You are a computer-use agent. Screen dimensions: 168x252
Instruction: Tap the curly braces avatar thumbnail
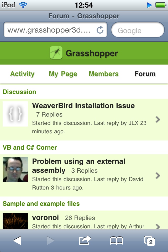pyautogui.click(x=15, y=114)
